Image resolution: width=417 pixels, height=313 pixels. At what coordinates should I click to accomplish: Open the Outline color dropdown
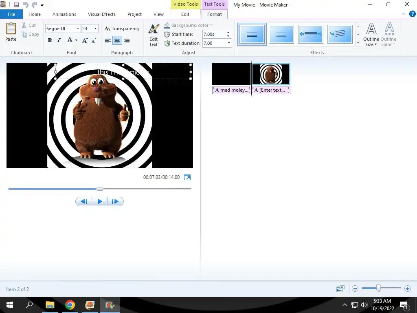[x=388, y=35]
